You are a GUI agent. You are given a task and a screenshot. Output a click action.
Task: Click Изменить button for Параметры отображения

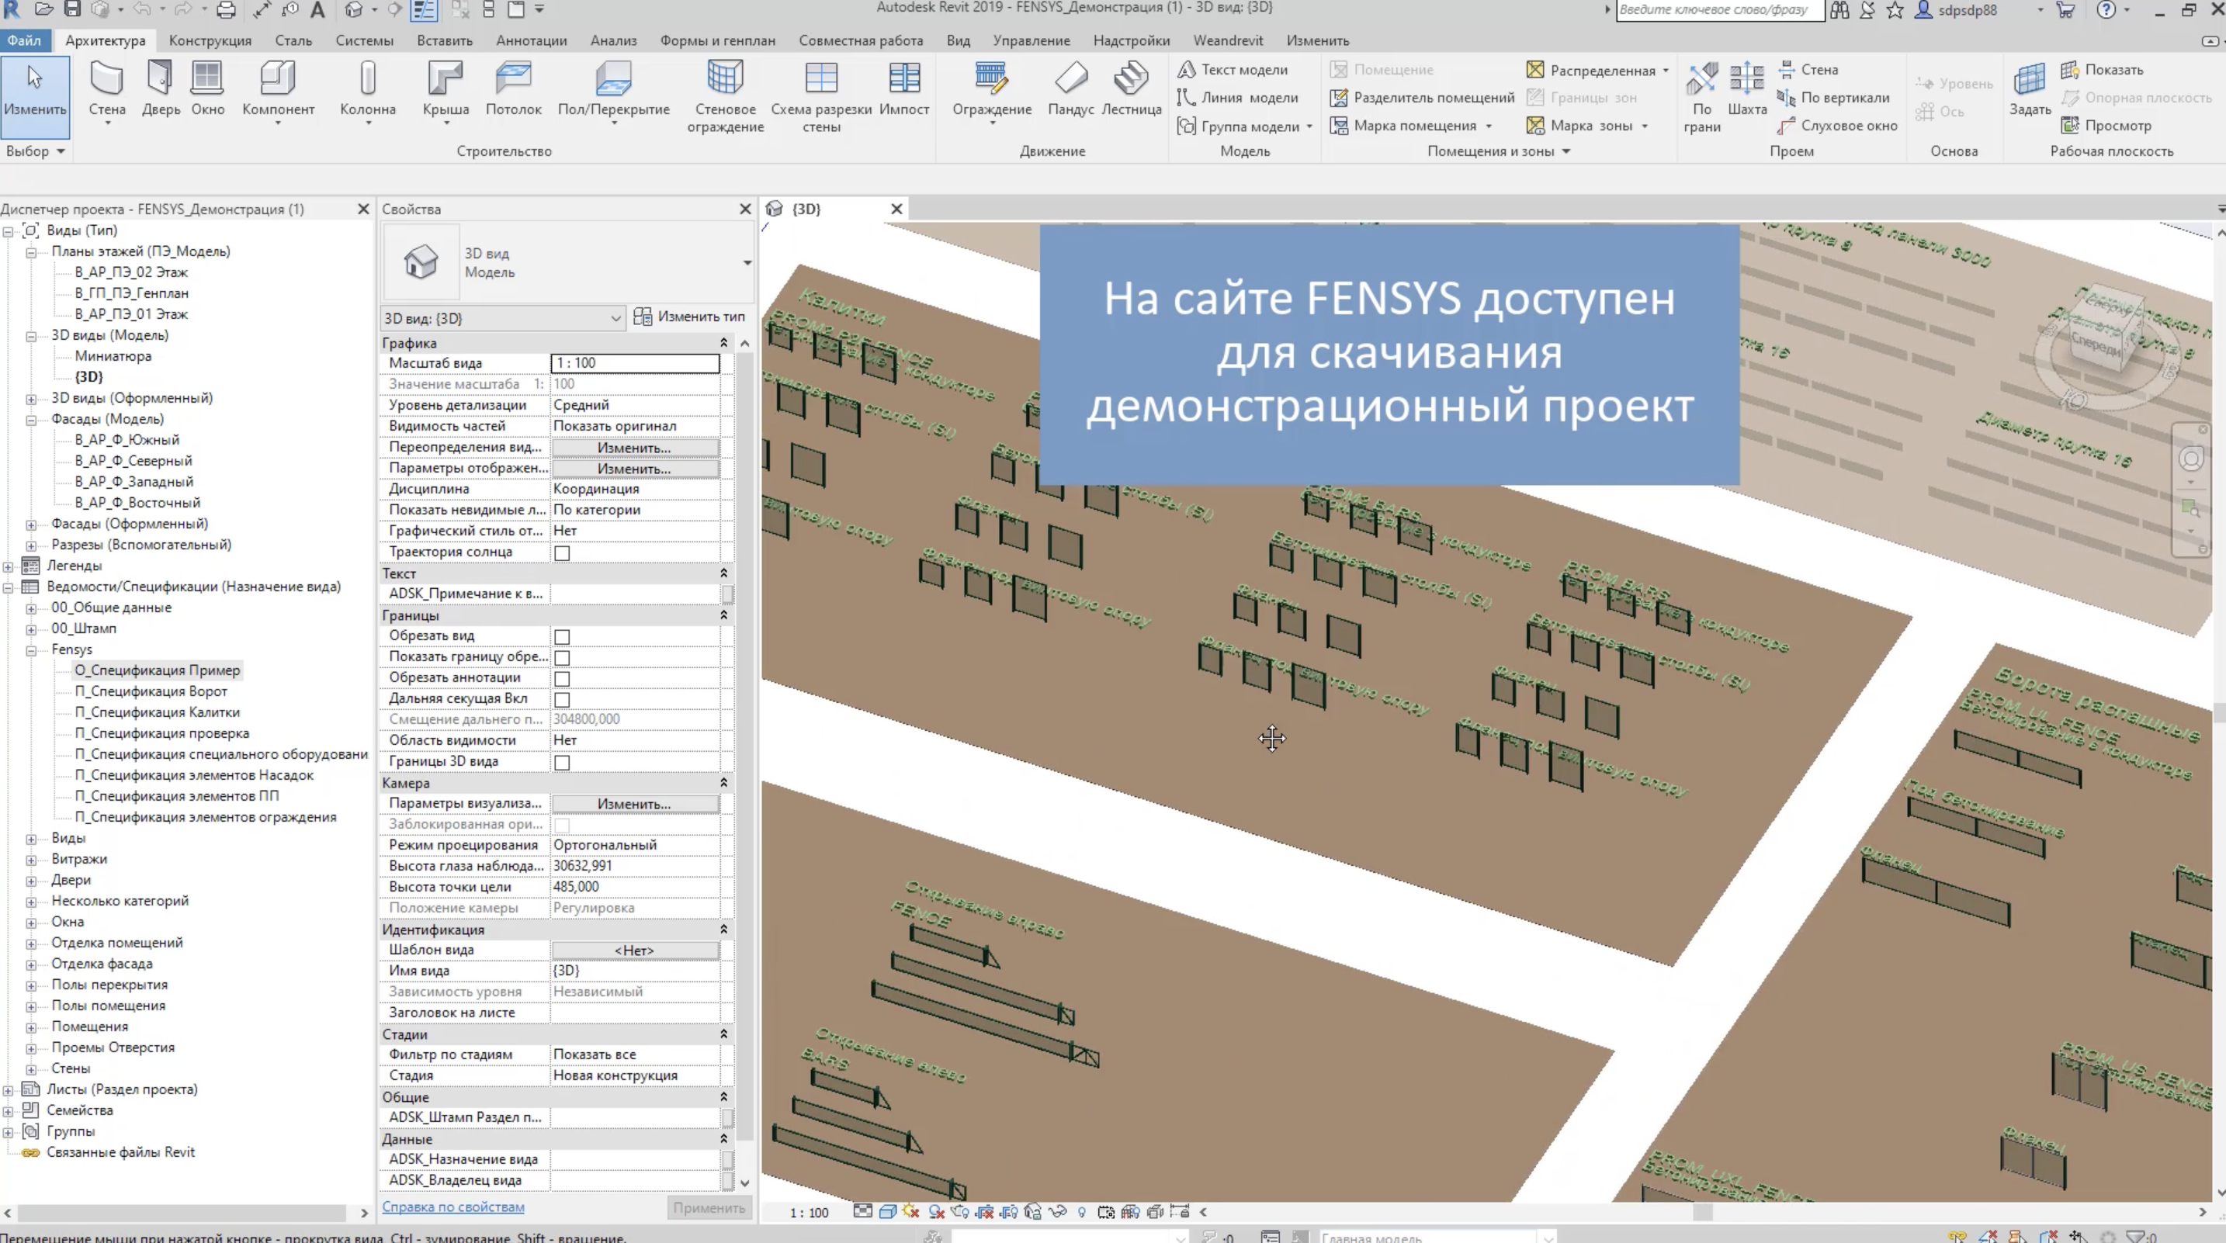(x=634, y=468)
